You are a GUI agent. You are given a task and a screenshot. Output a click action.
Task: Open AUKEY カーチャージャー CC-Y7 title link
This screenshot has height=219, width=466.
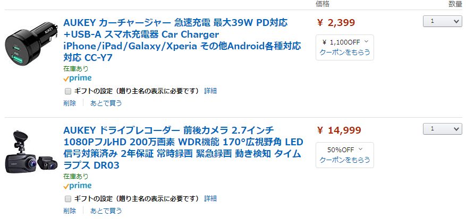[x=182, y=40]
